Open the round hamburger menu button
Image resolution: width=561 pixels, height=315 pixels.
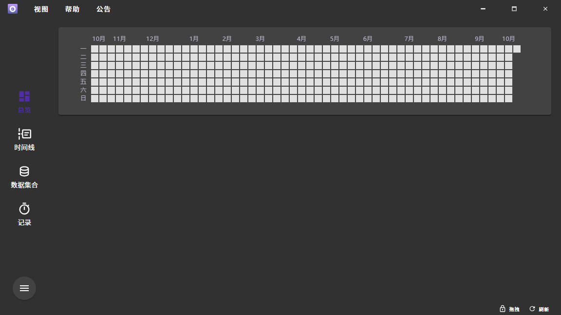(24, 288)
